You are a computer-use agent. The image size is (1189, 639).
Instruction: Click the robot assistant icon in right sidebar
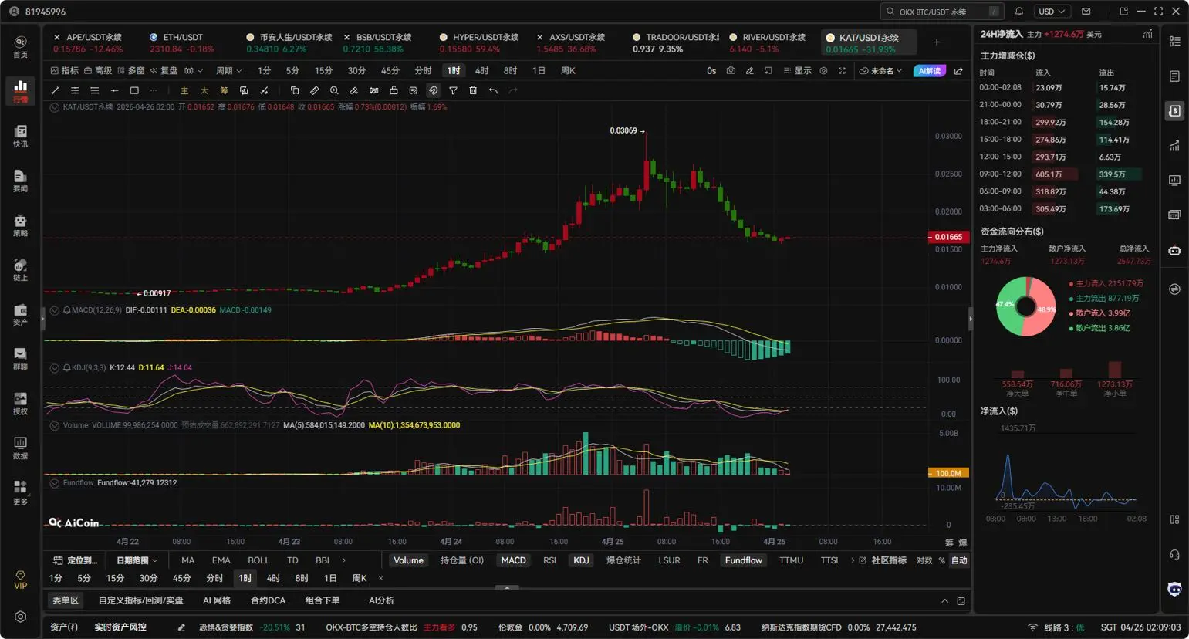click(x=1174, y=250)
